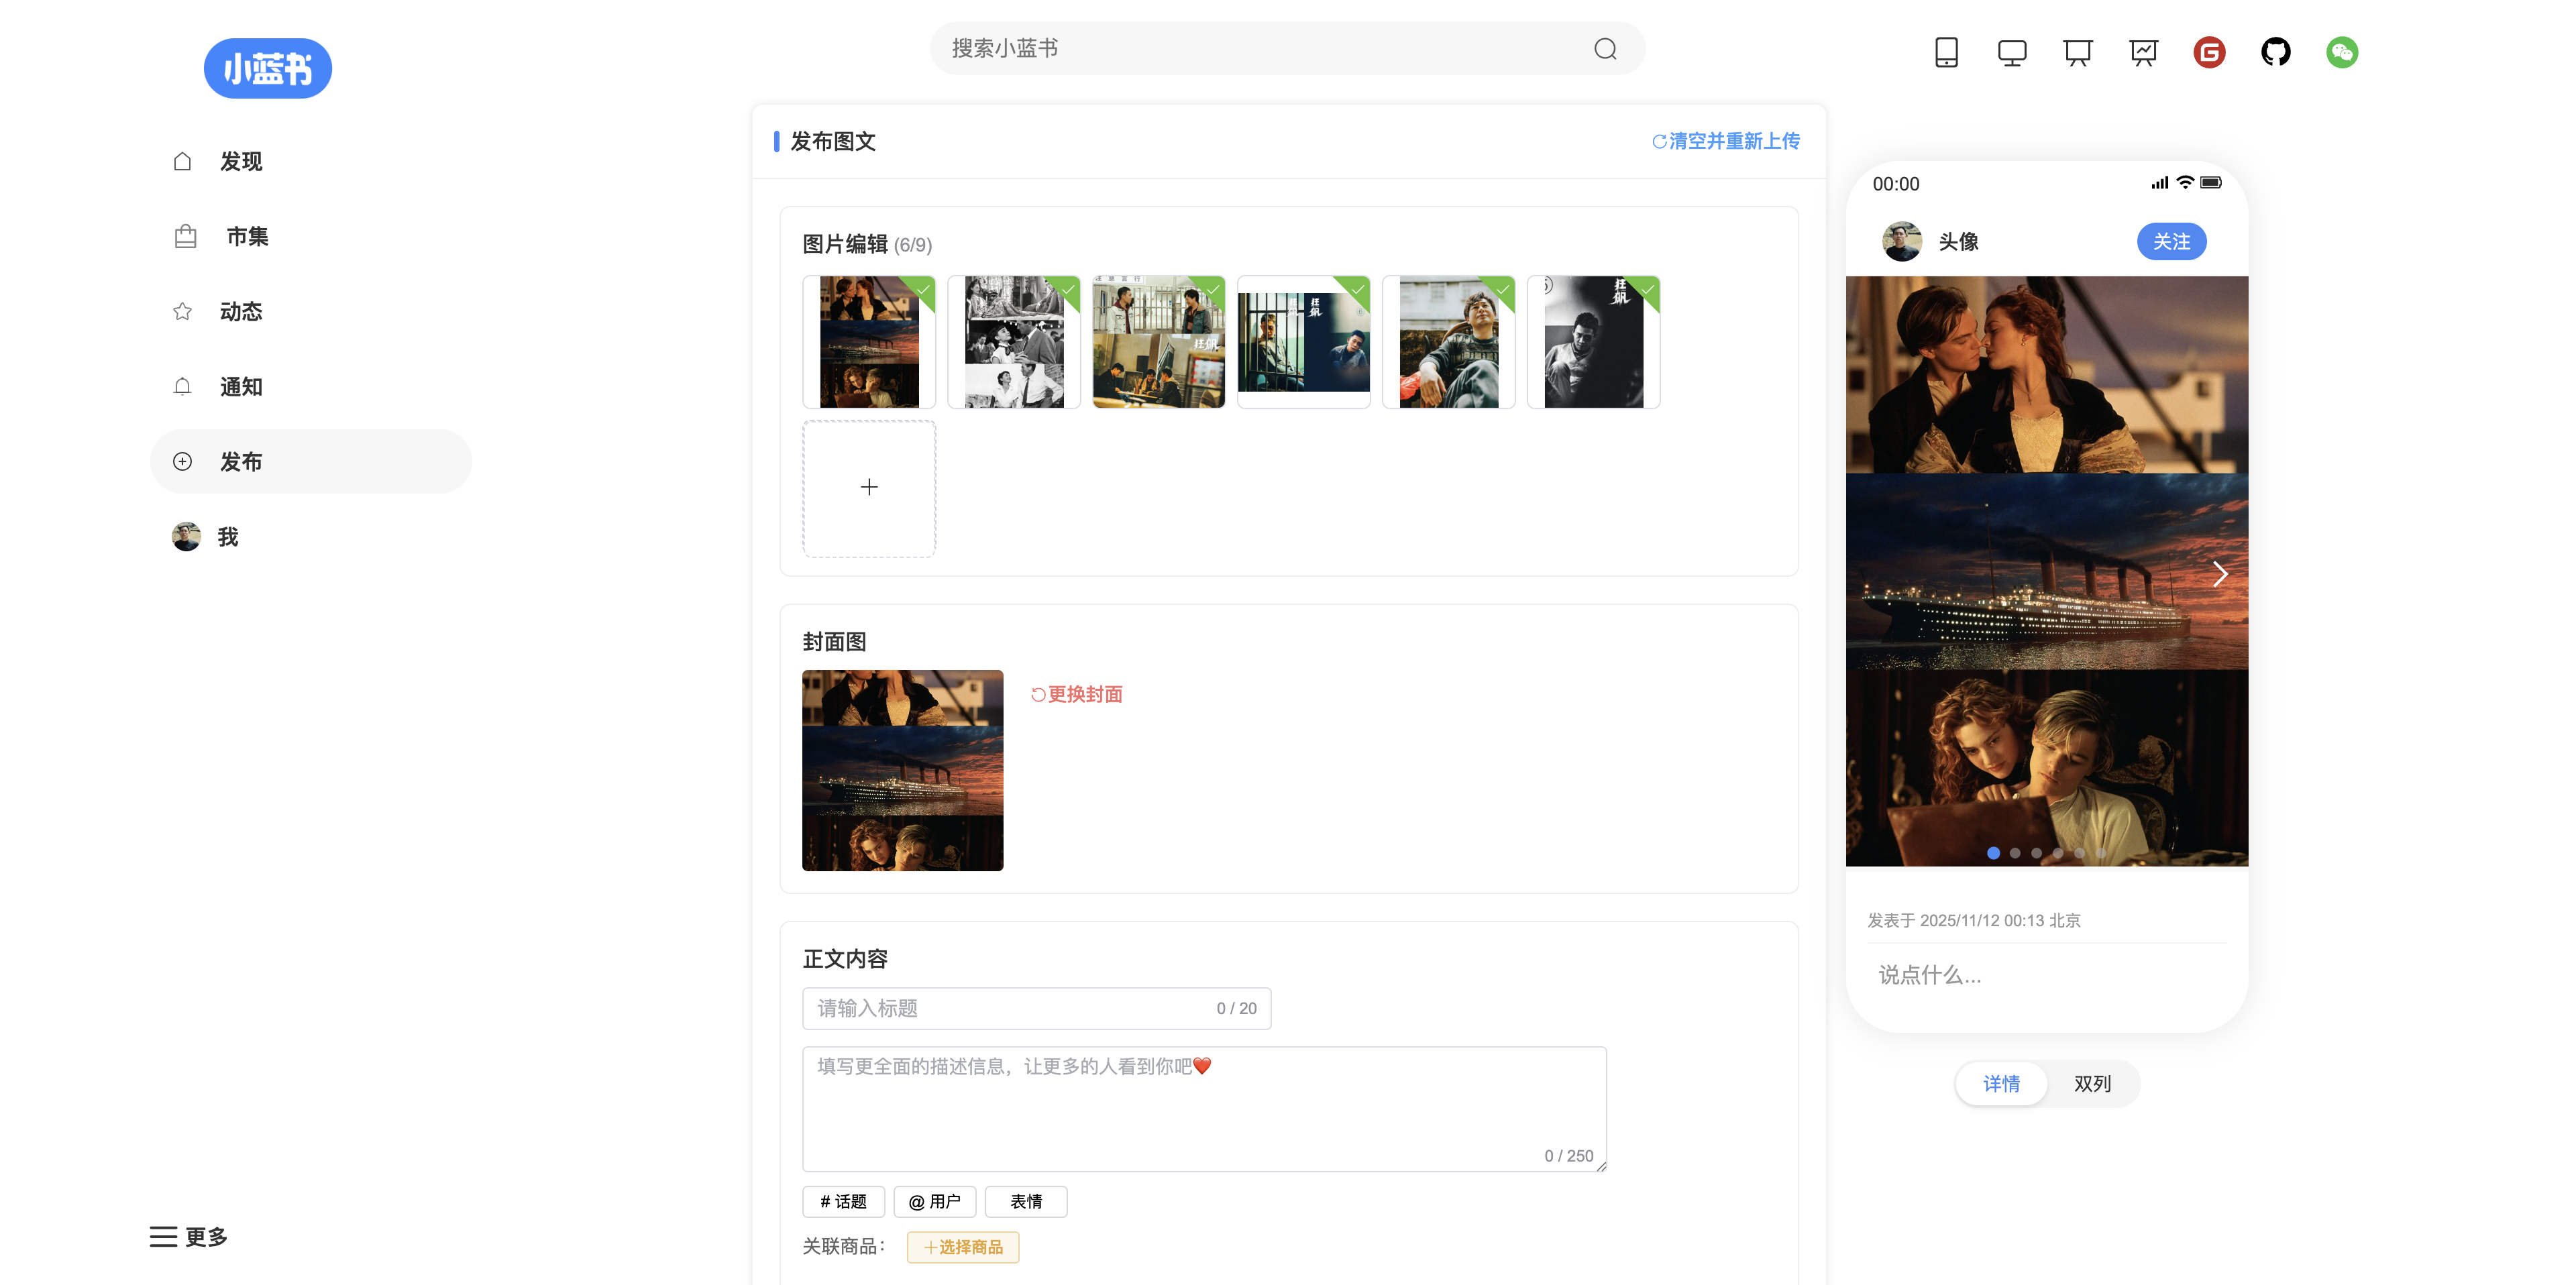Select the mobile phone preview icon
Viewport: 2576px width, 1285px height.
click(x=1945, y=52)
